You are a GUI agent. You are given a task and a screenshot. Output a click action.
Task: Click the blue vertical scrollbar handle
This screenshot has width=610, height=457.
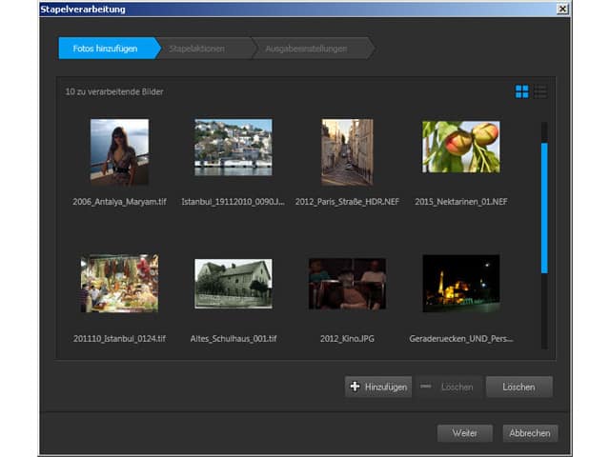pos(544,209)
